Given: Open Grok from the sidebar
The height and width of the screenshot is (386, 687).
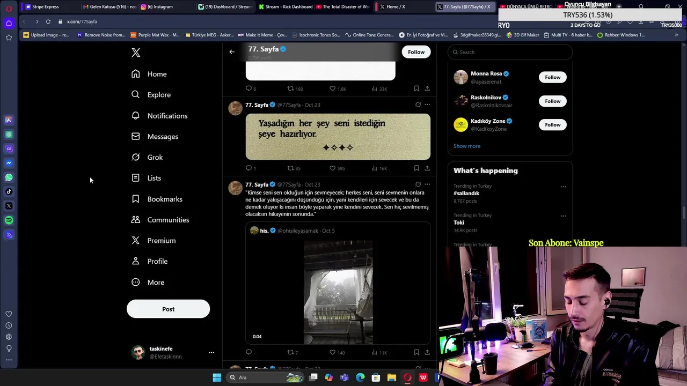Looking at the screenshot, I should 148,157.
